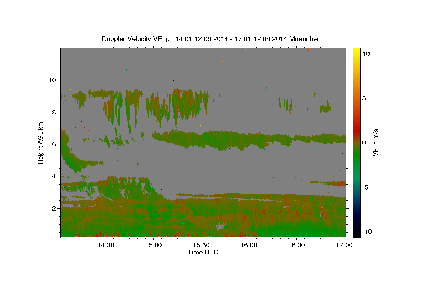Click the plot title 'Doppler Velocity VELg'
This screenshot has width=428, height=285.
[x=136, y=39]
